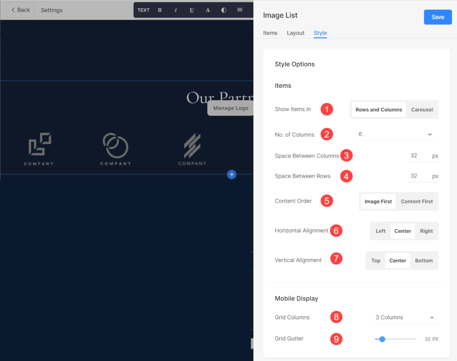Expand the mobile Grid Columns dropdown
This screenshot has width=457, height=361.
(404, 317)
